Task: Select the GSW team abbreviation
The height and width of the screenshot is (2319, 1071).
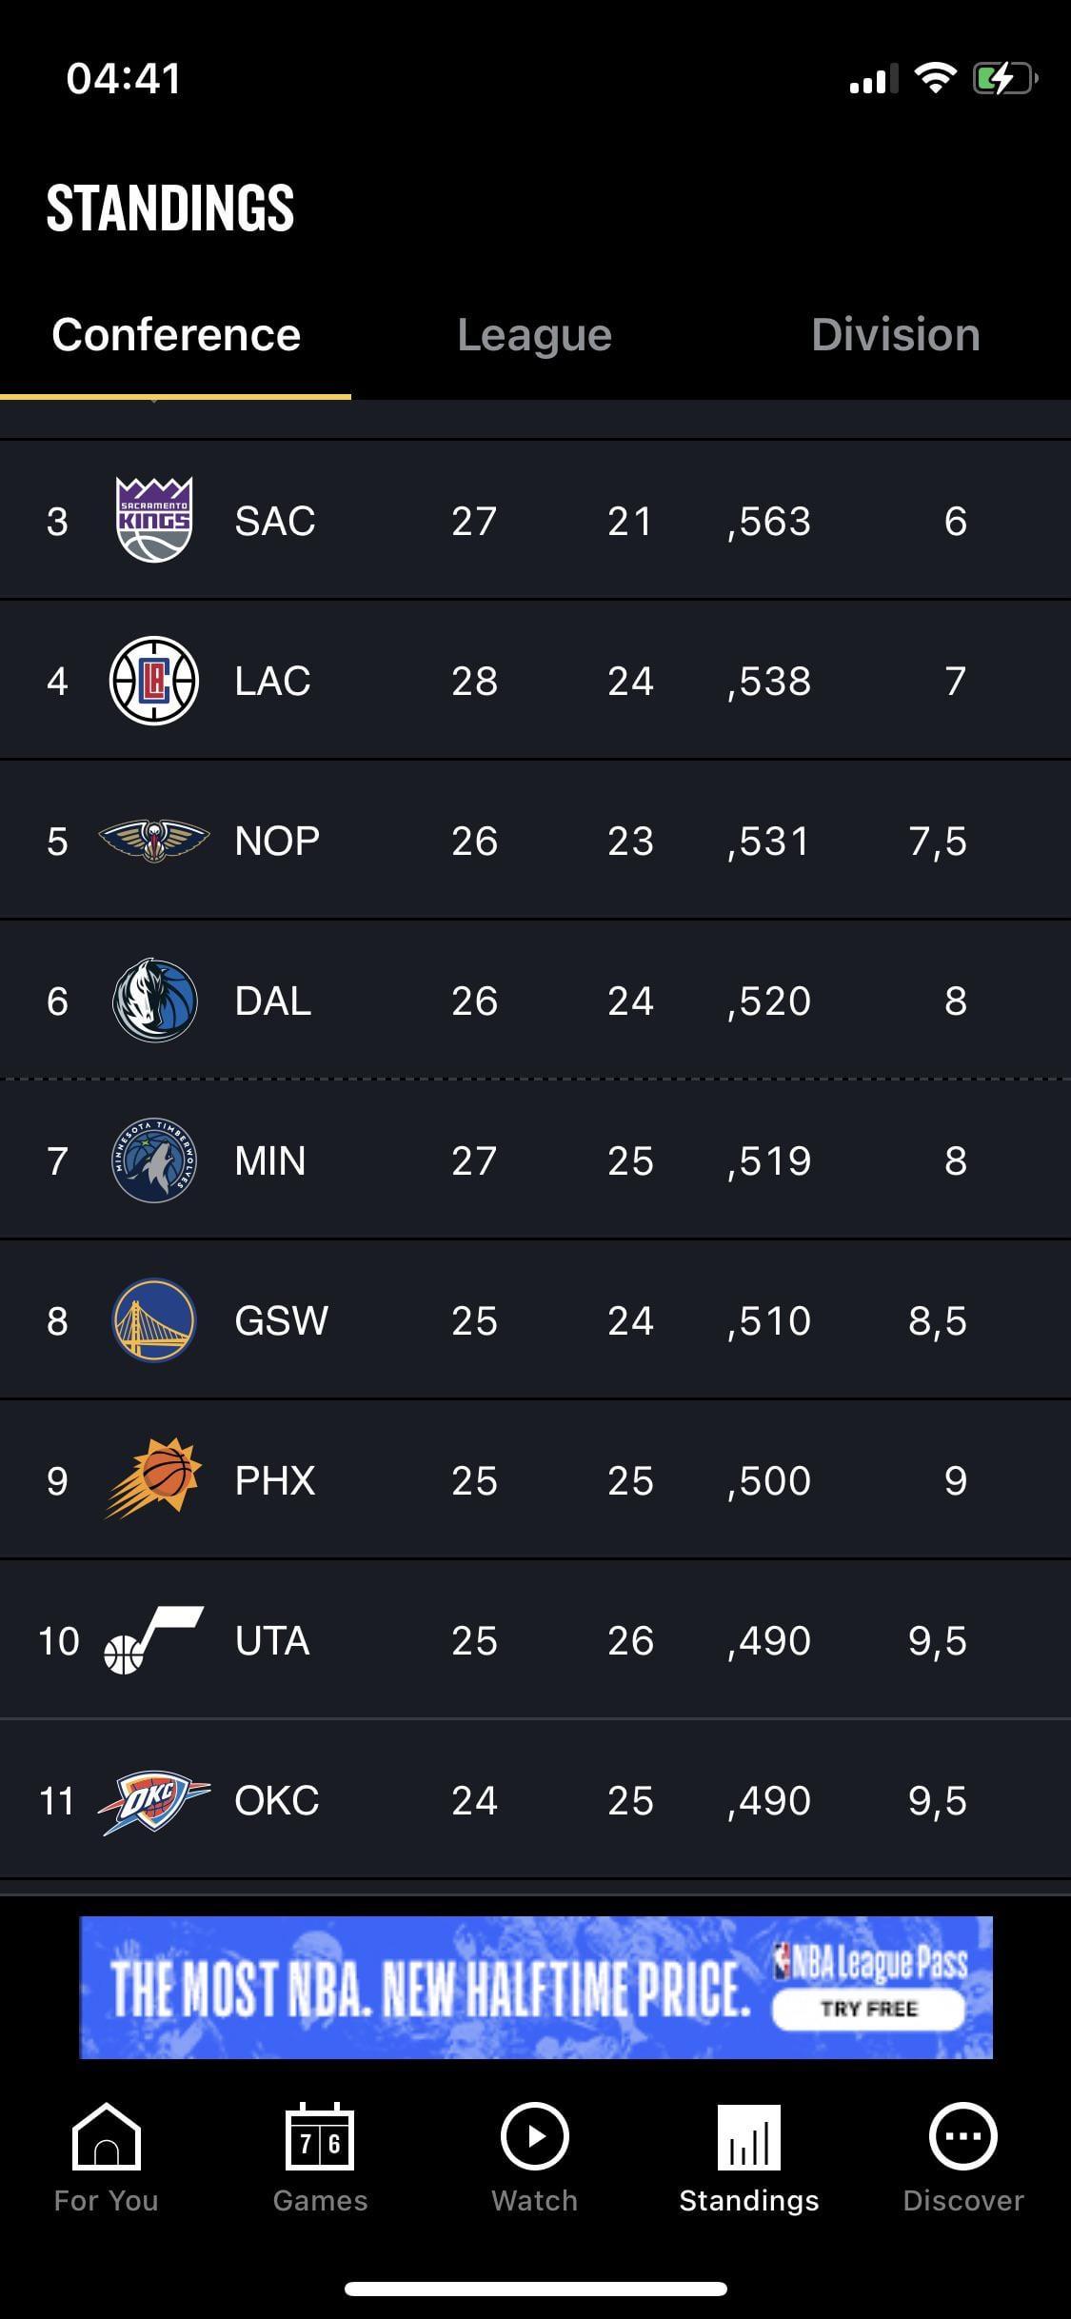Action: (x=281, y=1320)
